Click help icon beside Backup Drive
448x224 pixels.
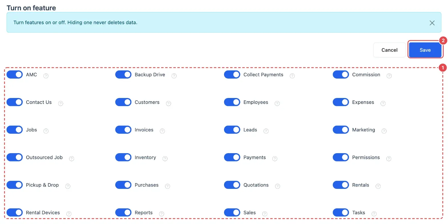click(174, 76)
